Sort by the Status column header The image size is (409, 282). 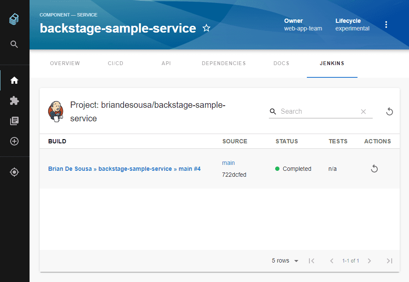click(x=287, y=141)
